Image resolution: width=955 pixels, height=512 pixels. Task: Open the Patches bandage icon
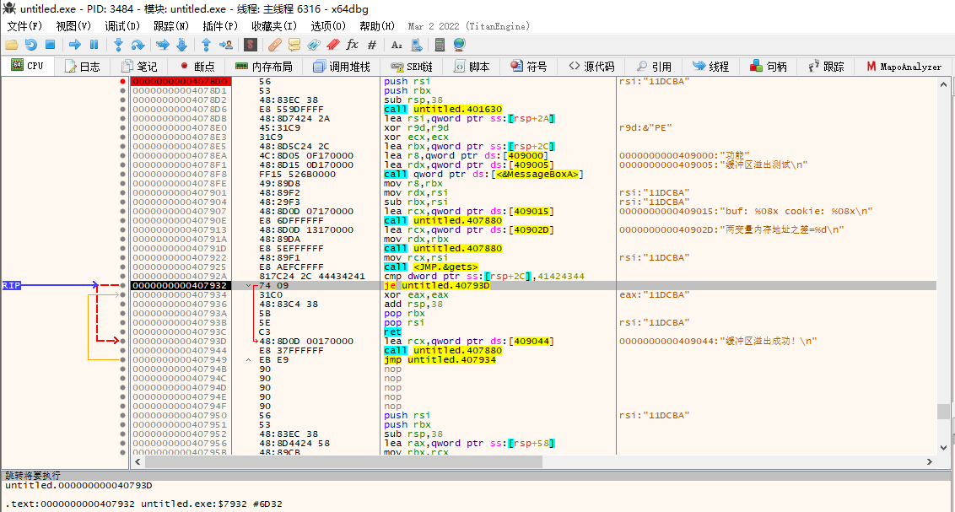click(x=275, y=45)
